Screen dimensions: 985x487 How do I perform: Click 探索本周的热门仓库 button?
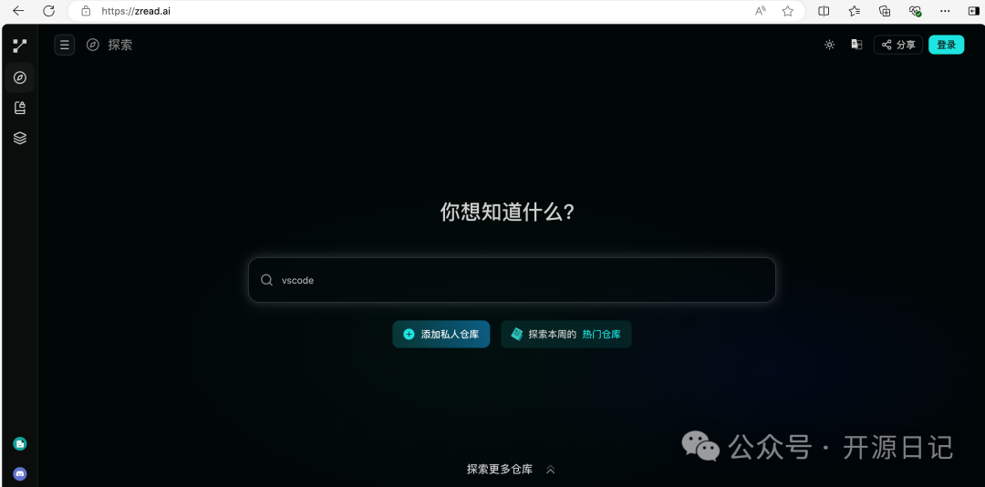tap(566, 335)
